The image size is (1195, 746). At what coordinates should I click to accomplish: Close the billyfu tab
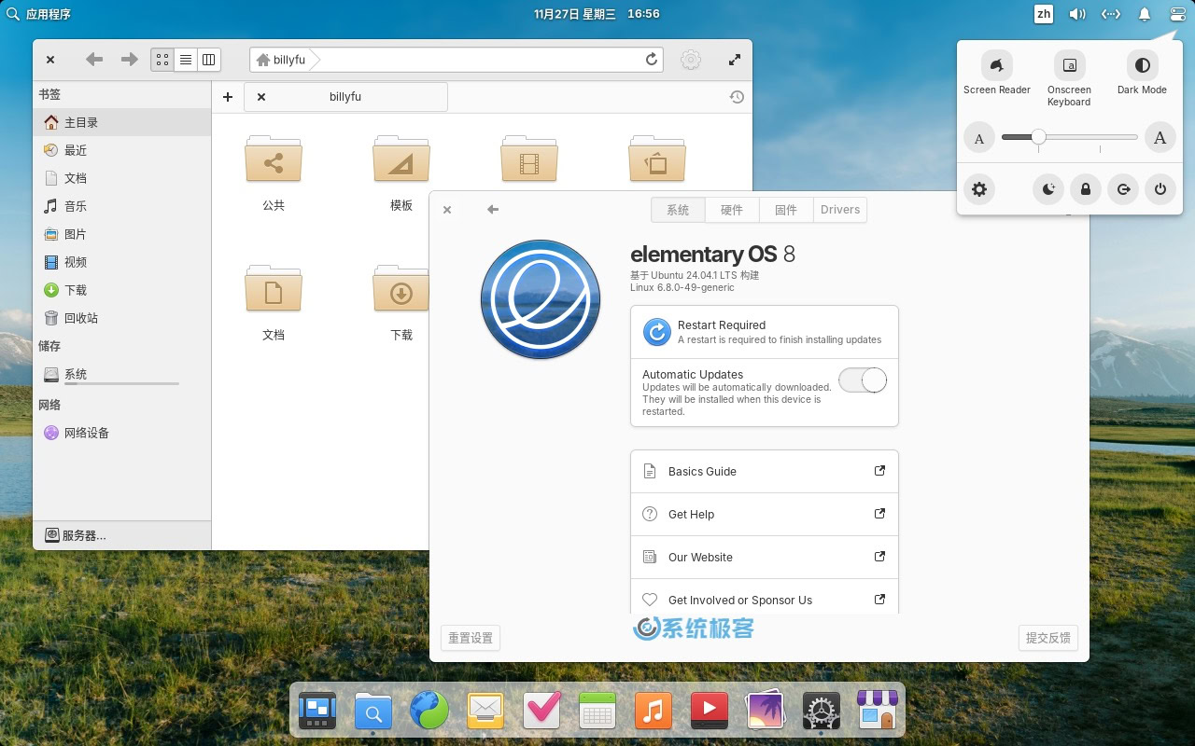pos(261,97)
